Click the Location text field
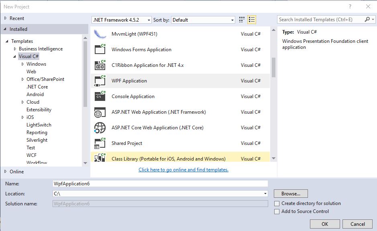 click(x=158, y=194)
